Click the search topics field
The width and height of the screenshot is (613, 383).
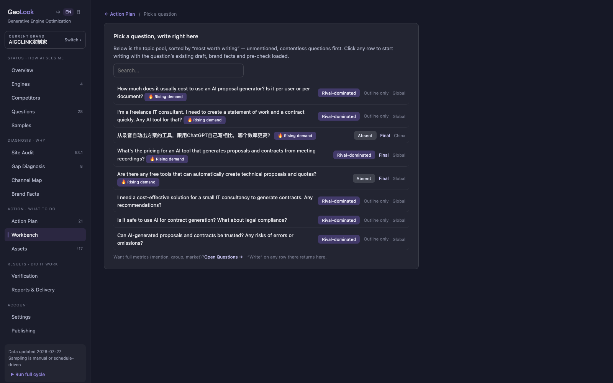pyautogui.click(x=179, y=70)
